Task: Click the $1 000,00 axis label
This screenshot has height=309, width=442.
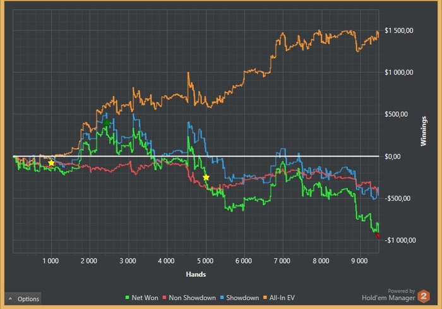Action: pos(399,72)
